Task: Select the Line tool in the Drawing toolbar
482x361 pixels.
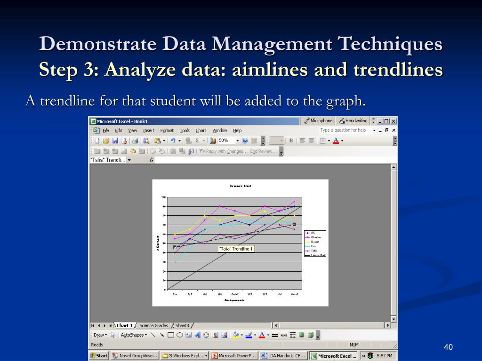Action: [x=153, y=335]
